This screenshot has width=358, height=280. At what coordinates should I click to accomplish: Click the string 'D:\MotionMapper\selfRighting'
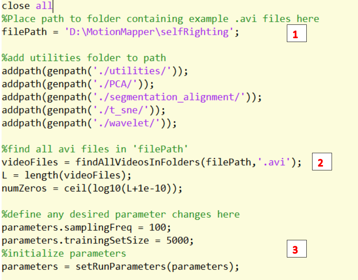click(149, 32)
